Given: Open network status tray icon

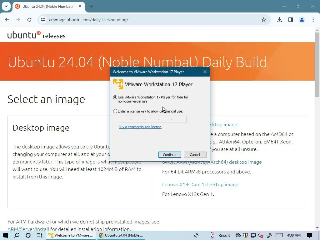Looking at the screenshot, I should click(253, 235).
